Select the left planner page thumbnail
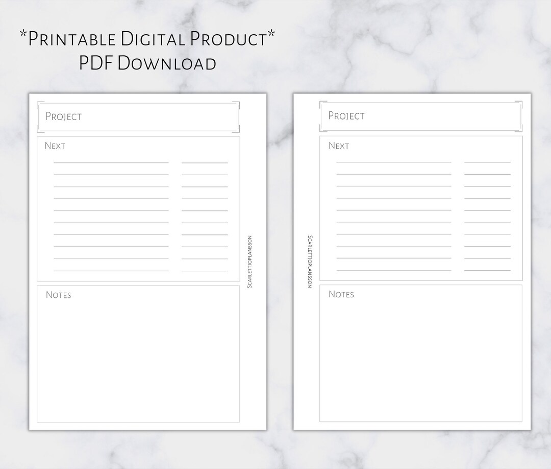The width and height of the screenshot is (551, 469). (147, 262)
